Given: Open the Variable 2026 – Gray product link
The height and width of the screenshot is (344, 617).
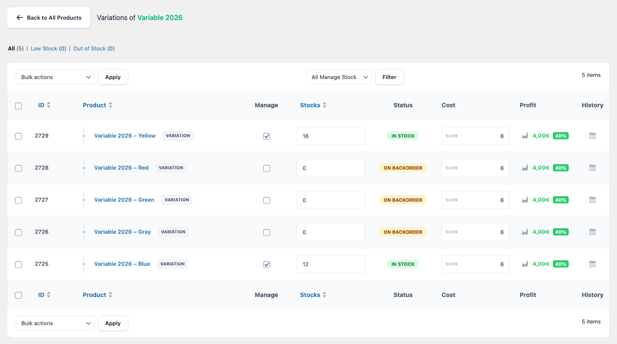Looking at the screenshot, I should [123, 232].
